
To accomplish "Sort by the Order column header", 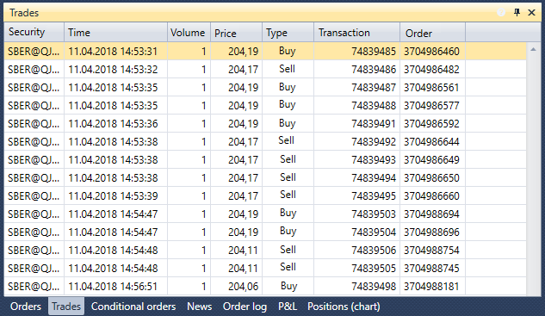I will pyautogui.click(x=433, y=33).
